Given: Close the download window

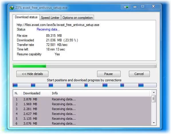Looking at the screenshot, I should pos(153,7).
